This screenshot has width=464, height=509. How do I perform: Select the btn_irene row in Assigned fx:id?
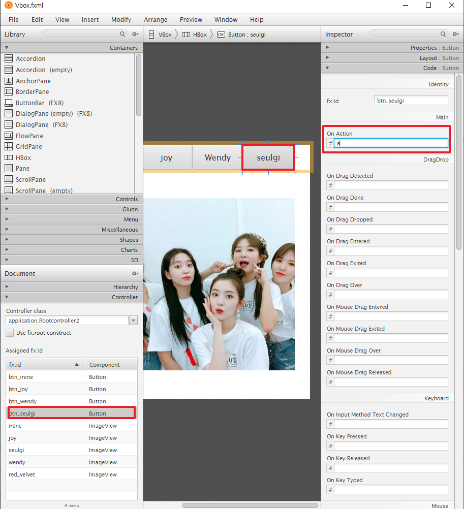pyautogui.click(x=72, y=377)
